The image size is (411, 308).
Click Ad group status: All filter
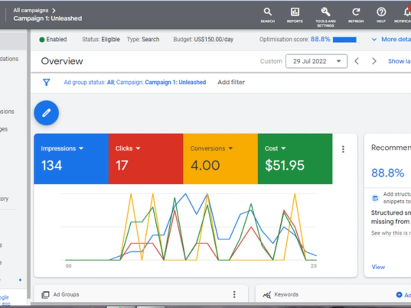click(x=89, y=82)
